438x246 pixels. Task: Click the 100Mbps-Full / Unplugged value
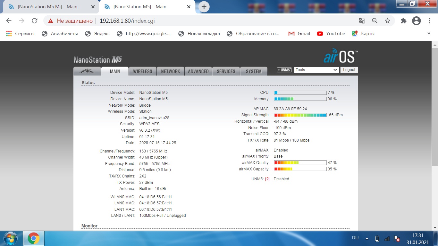tap(163, 216)
